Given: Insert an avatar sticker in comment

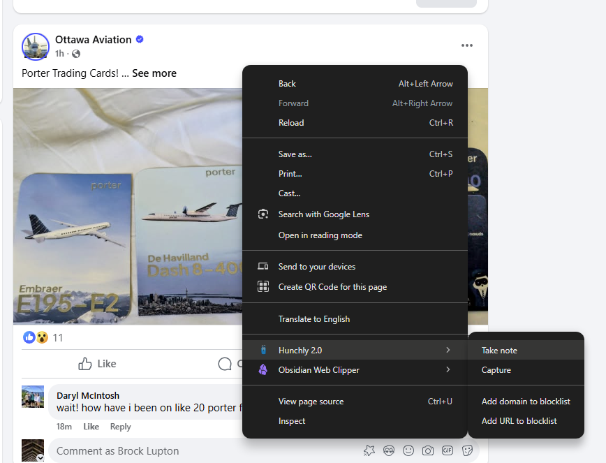Looking at the screenshot, I should click(x=389, y=450).
